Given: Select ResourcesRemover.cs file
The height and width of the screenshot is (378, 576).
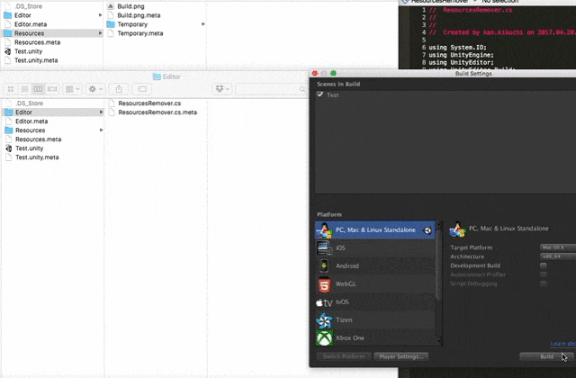Looking at the screenshot, I should [149, 103].
